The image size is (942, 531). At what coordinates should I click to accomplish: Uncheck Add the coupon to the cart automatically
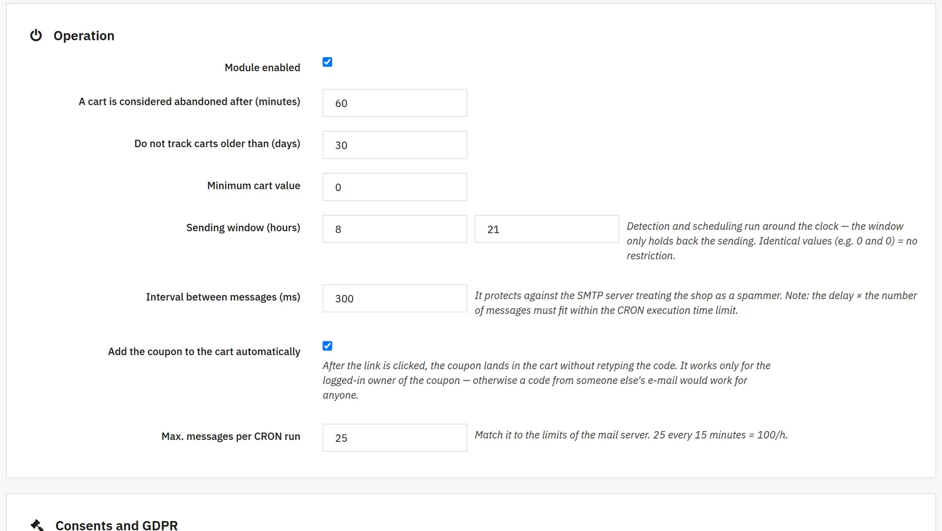(327, 346)
